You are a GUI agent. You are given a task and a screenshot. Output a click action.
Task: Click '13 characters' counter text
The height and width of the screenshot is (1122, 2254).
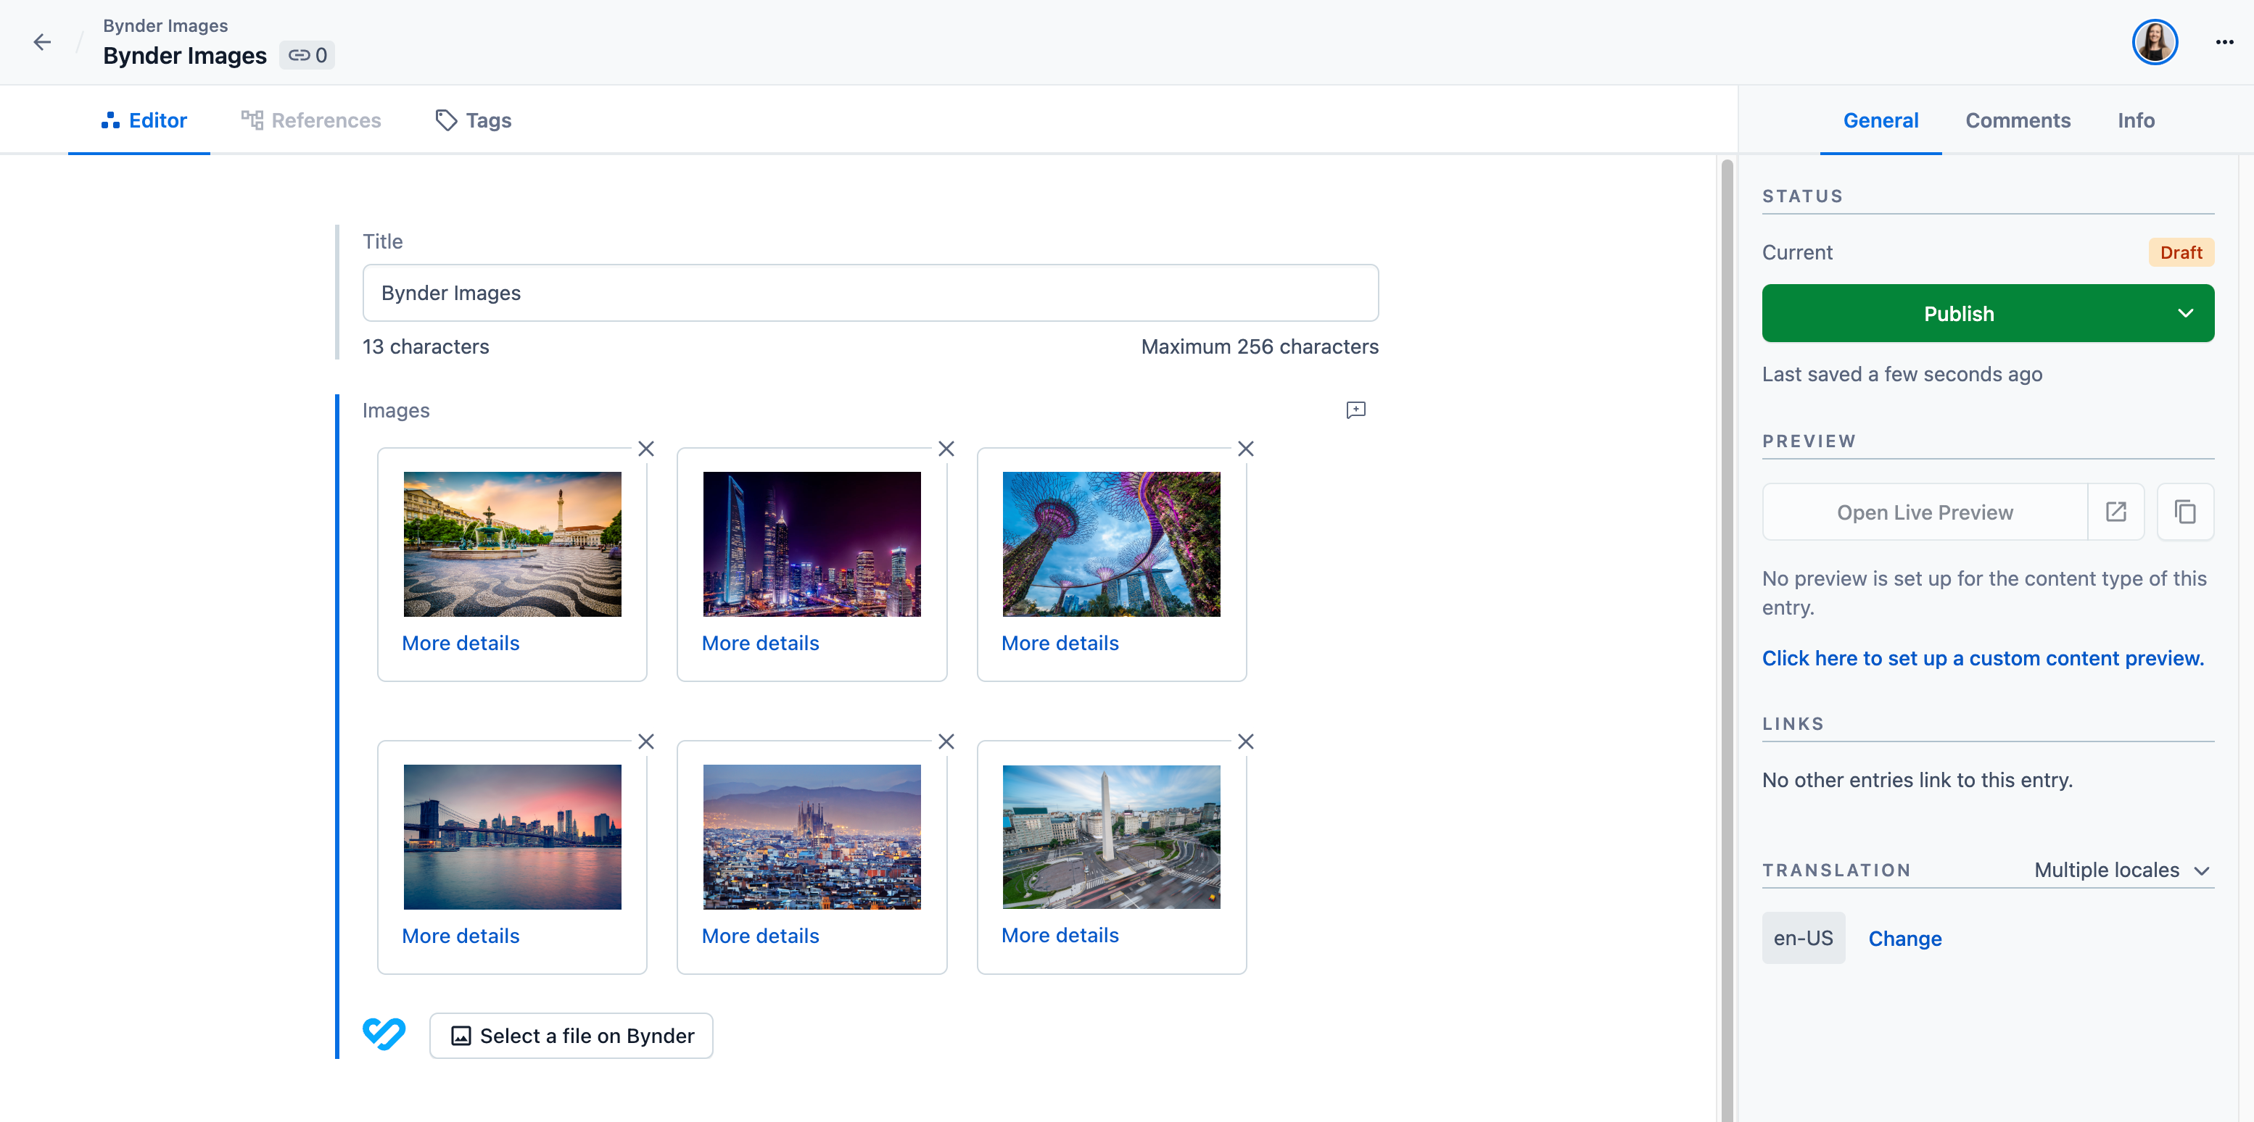[425, 347]
